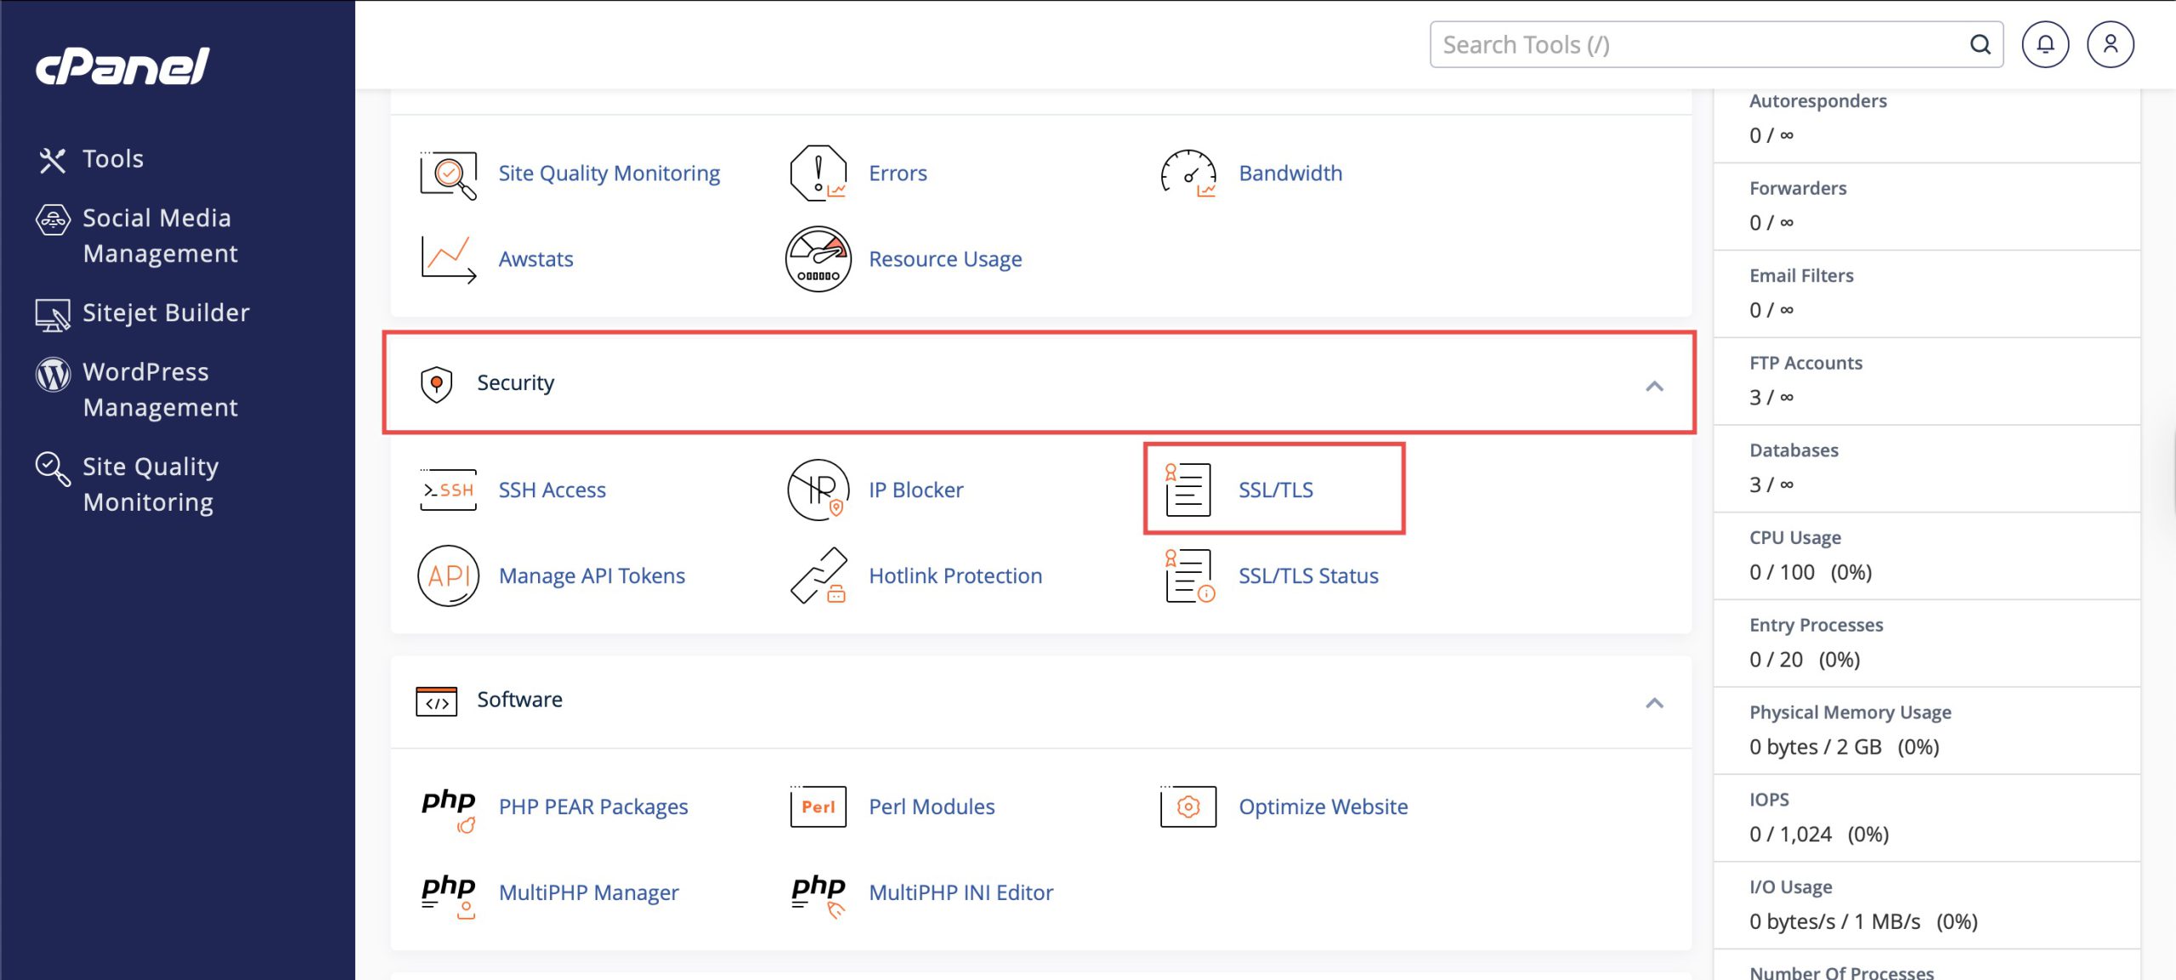Open sidebar Site Quality Monitoring entry

pos(150,484)
